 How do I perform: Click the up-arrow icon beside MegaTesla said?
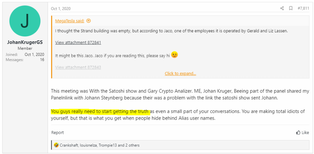88,21
